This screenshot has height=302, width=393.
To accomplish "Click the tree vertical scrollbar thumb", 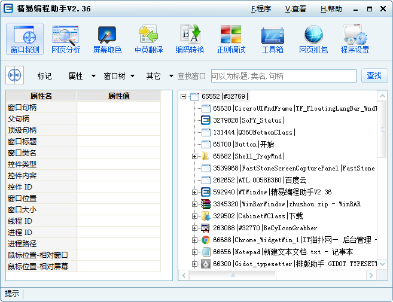I will point(382,129).
